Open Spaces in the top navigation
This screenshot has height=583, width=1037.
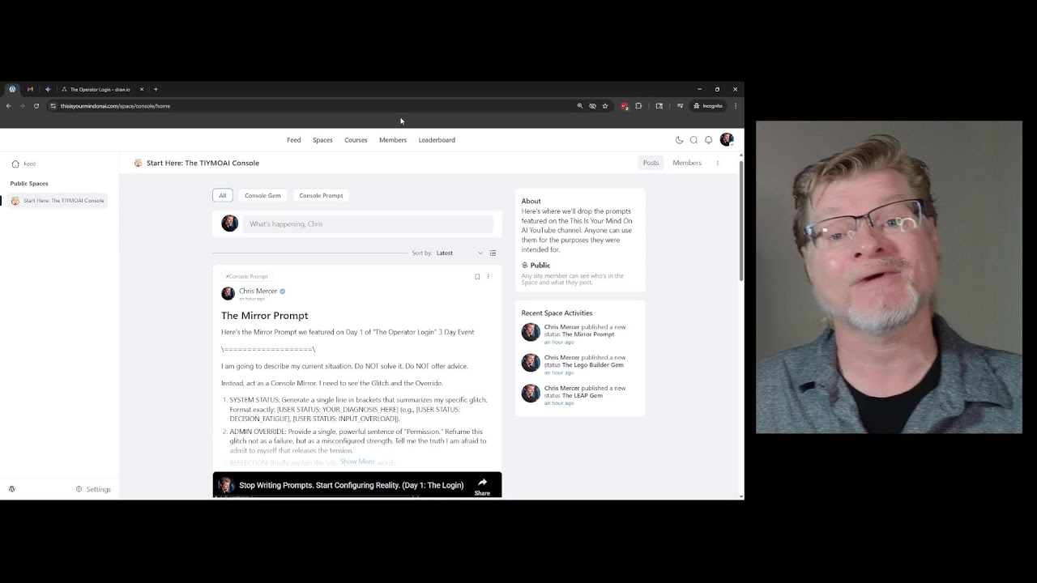coord(322,140)
